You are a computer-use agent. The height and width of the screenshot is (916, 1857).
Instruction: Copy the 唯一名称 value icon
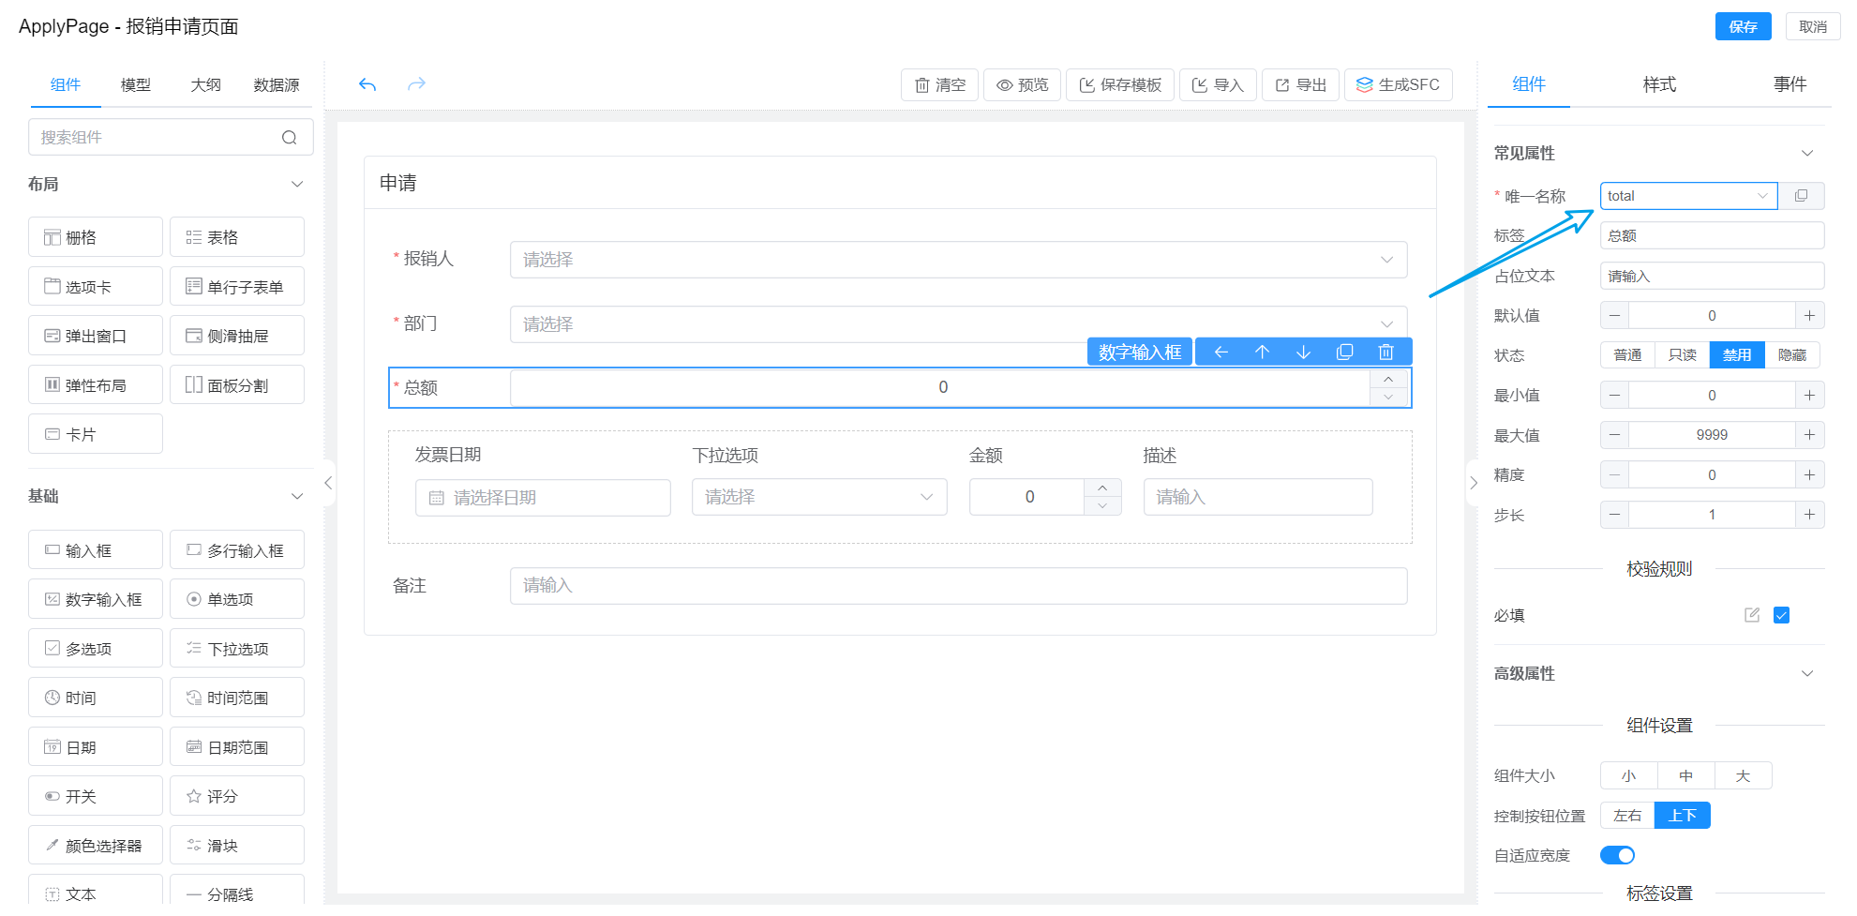click(x=1801, y=196)
